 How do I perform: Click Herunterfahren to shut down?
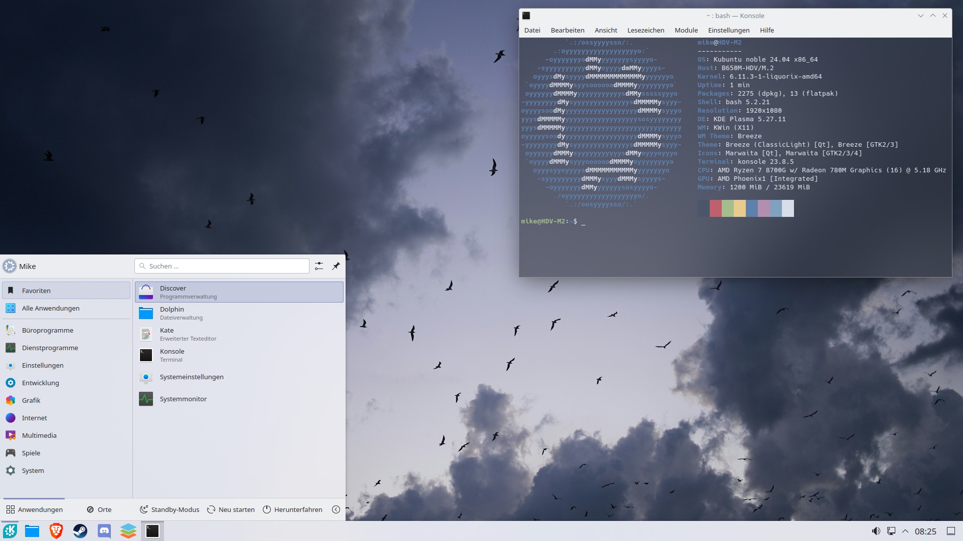292,509
